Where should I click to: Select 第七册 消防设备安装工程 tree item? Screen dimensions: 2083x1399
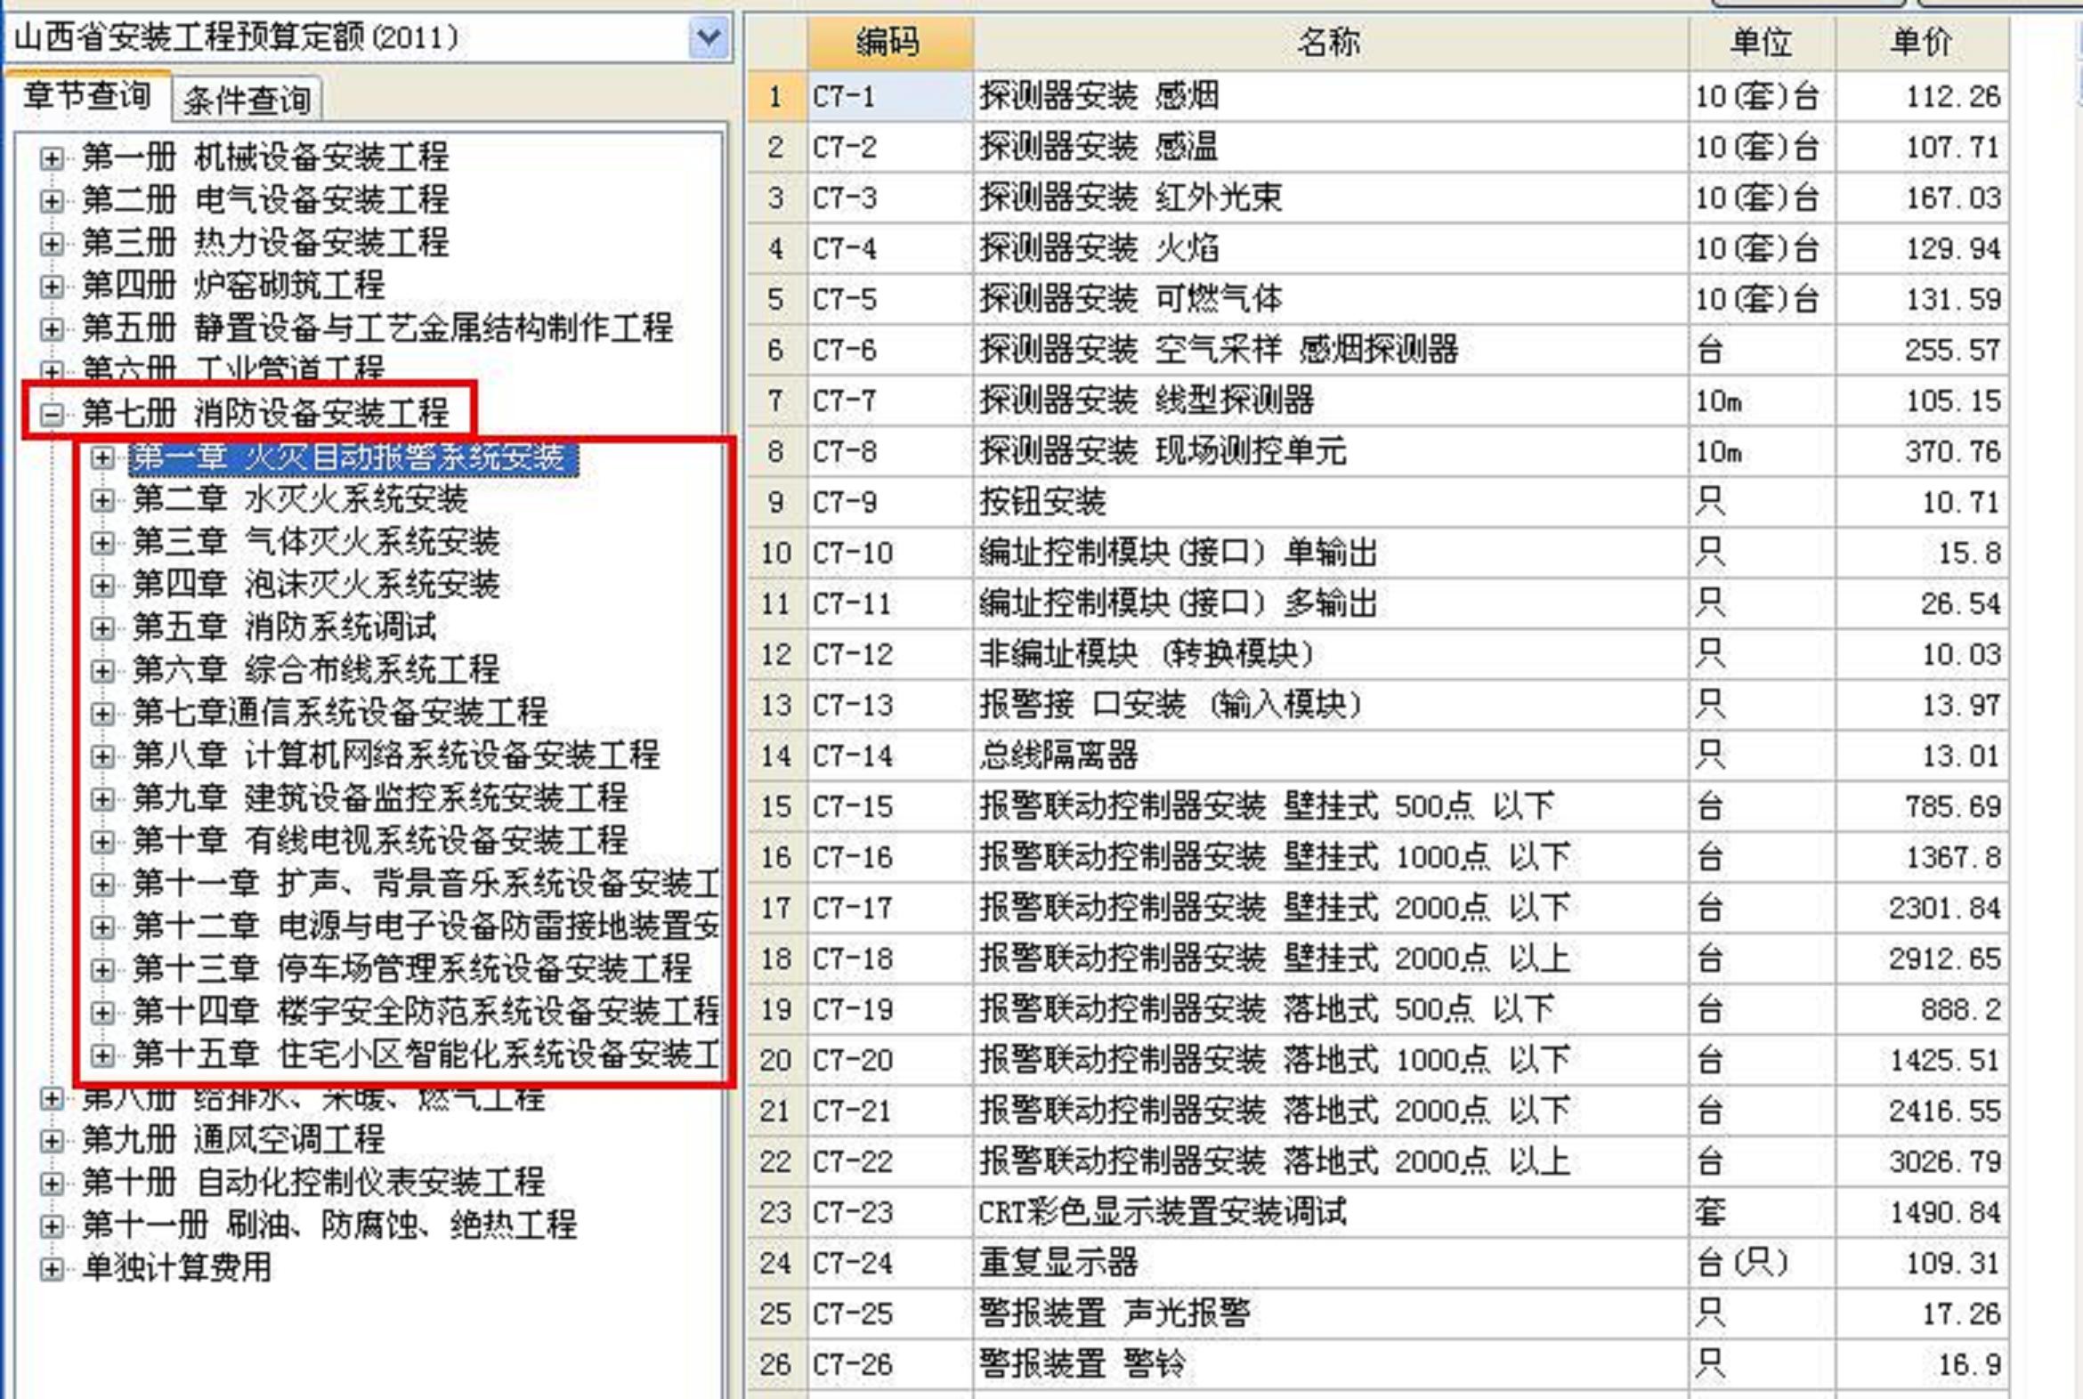[x=265, y=413]
